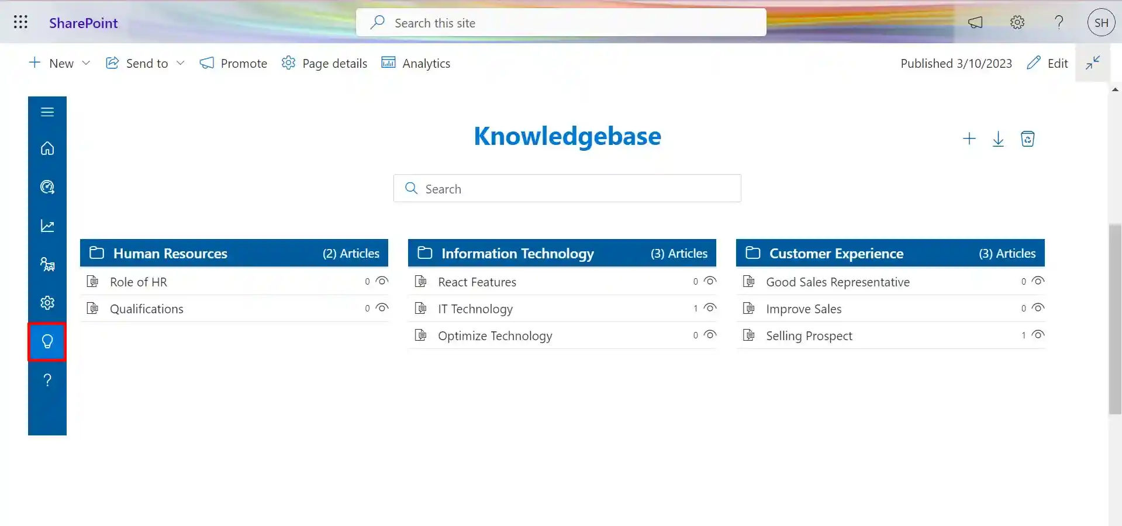Toggle the hamburger menu in sidebar
This screenshot has width=1122, height=526.
(x=47, y=112)
